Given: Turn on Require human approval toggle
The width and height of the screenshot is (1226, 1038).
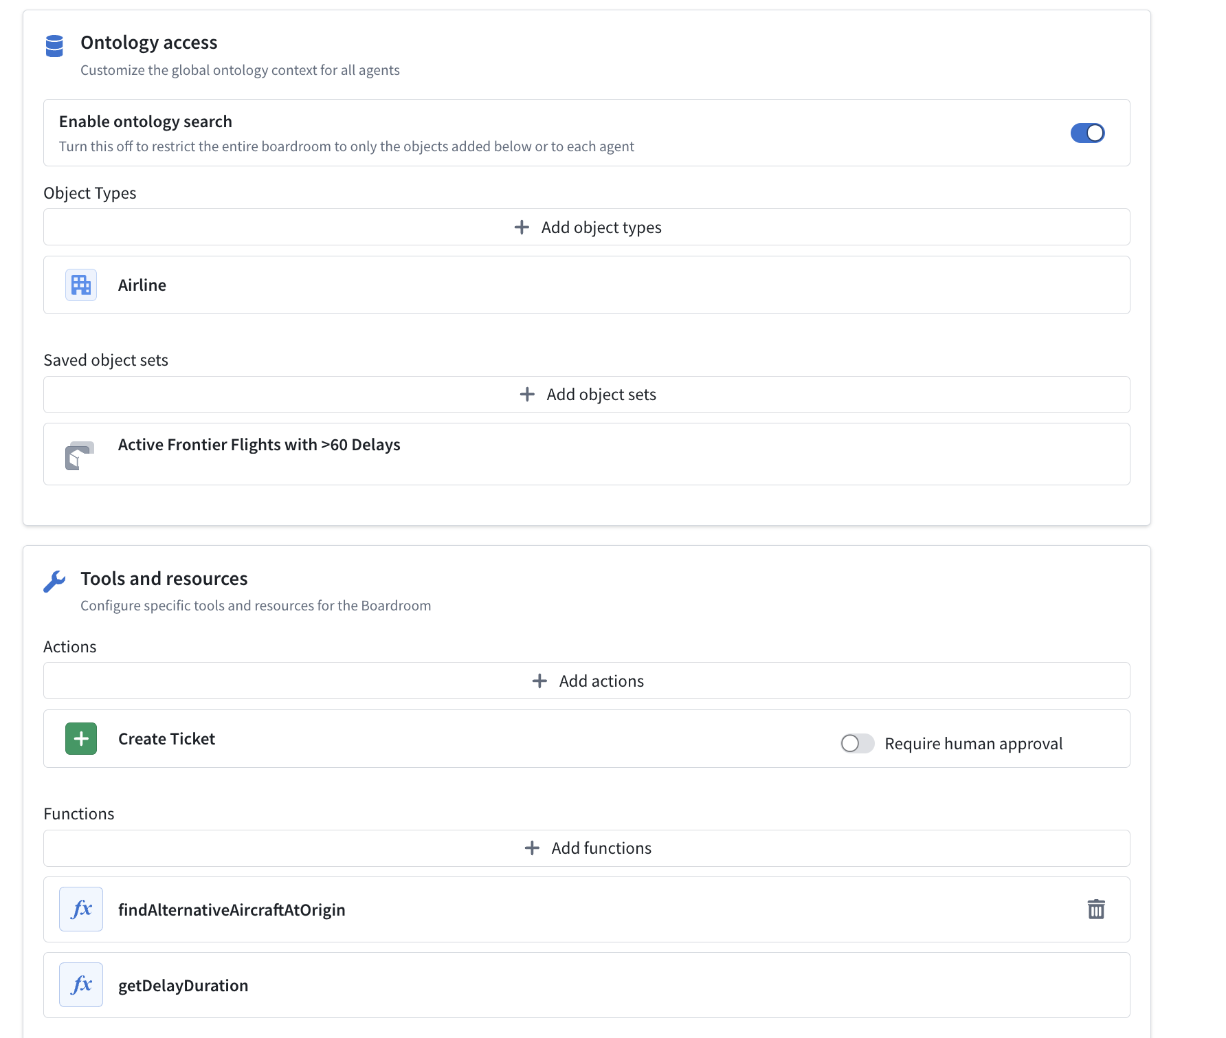Looking at the screenshot, I should [858, 743].
